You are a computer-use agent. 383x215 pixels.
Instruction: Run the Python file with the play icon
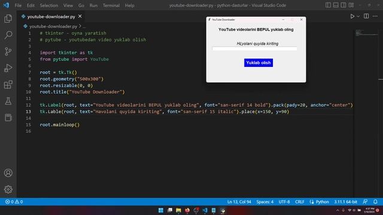coord(352,16)
